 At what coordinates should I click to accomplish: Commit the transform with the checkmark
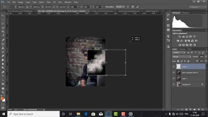[137, 7]
